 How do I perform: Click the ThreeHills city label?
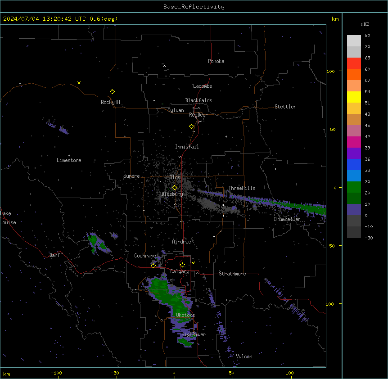coord(242,188)
